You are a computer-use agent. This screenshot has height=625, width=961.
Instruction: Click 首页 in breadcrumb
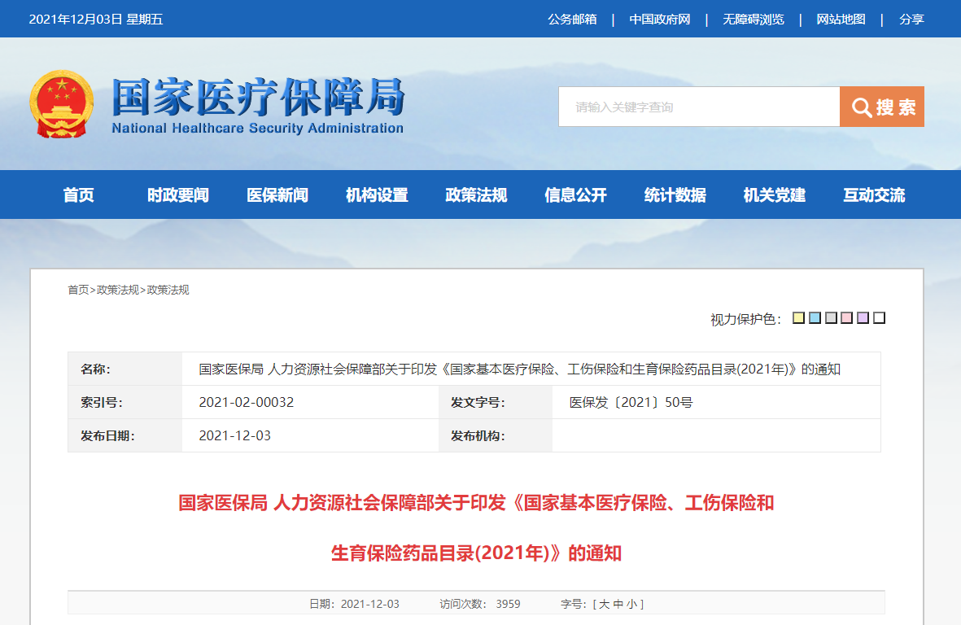click(x=78, y=290)
